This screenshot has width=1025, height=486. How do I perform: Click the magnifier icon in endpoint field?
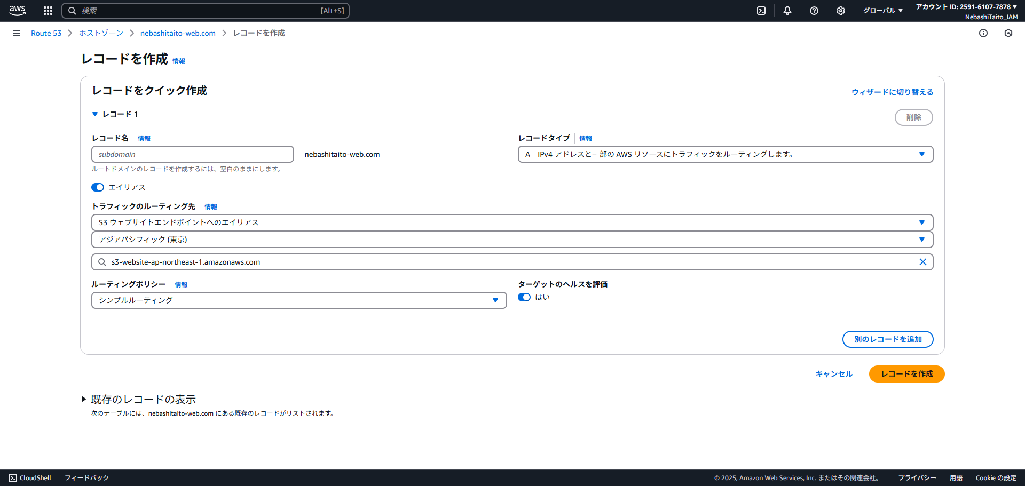click(x=102, y=262)
